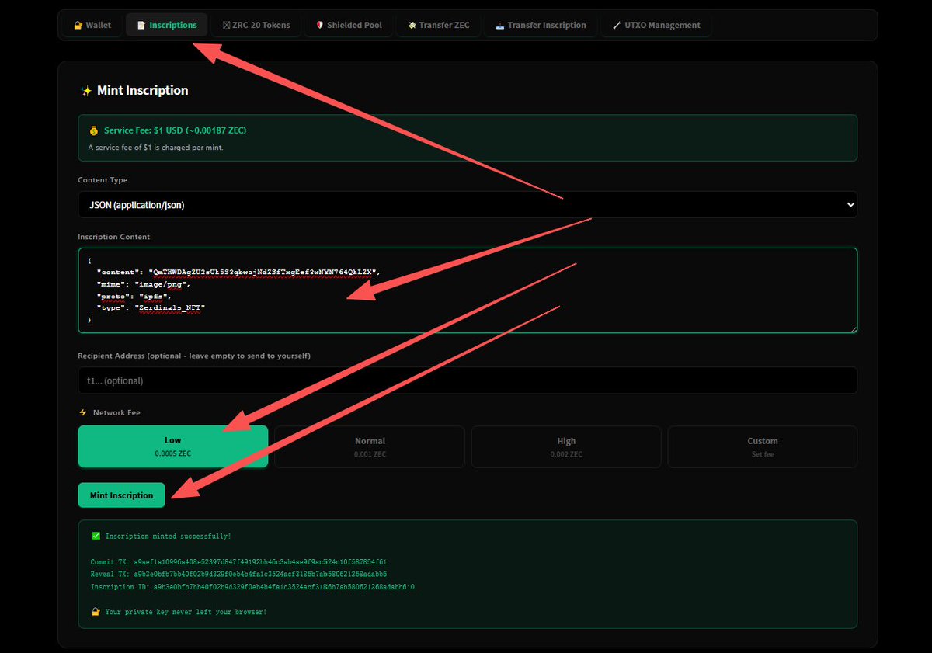
Task: Focus the Recipient Address input field
Action: [468, 380]
